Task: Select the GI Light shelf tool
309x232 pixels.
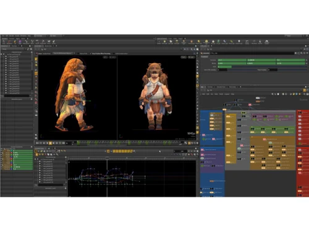Action: (218, 42)
